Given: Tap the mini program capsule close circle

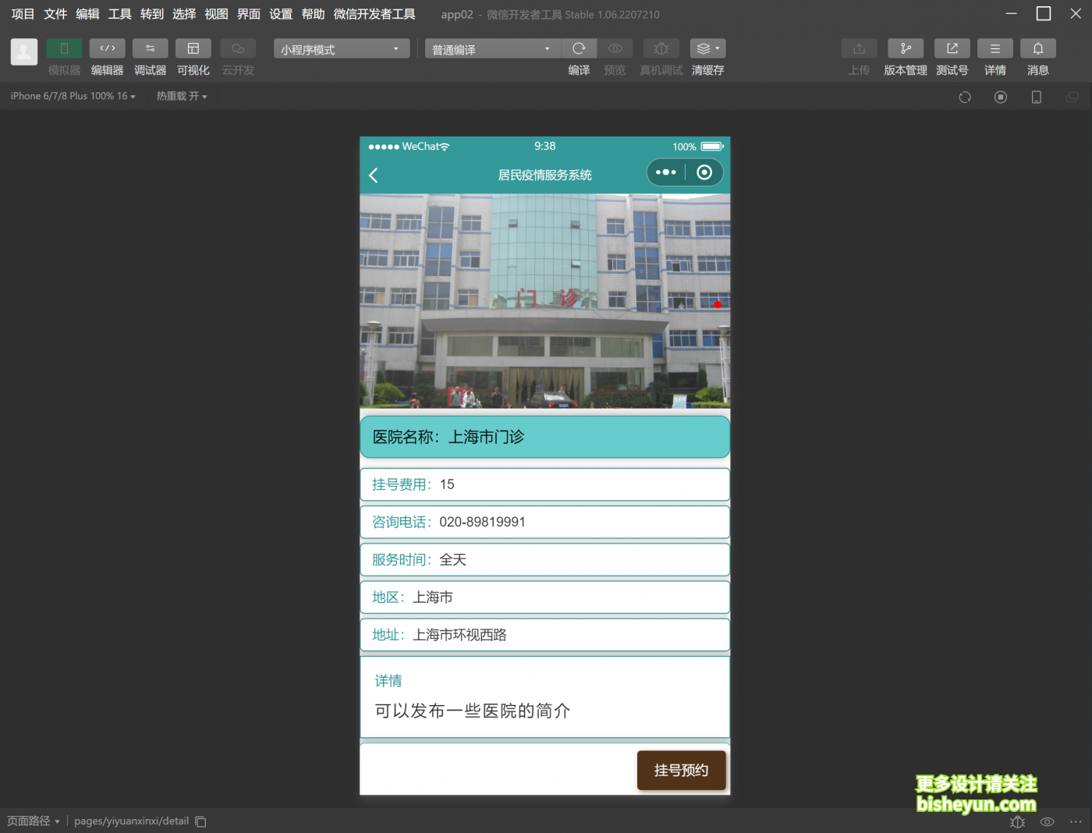Looking at the screenshot, I should point(704,172).
